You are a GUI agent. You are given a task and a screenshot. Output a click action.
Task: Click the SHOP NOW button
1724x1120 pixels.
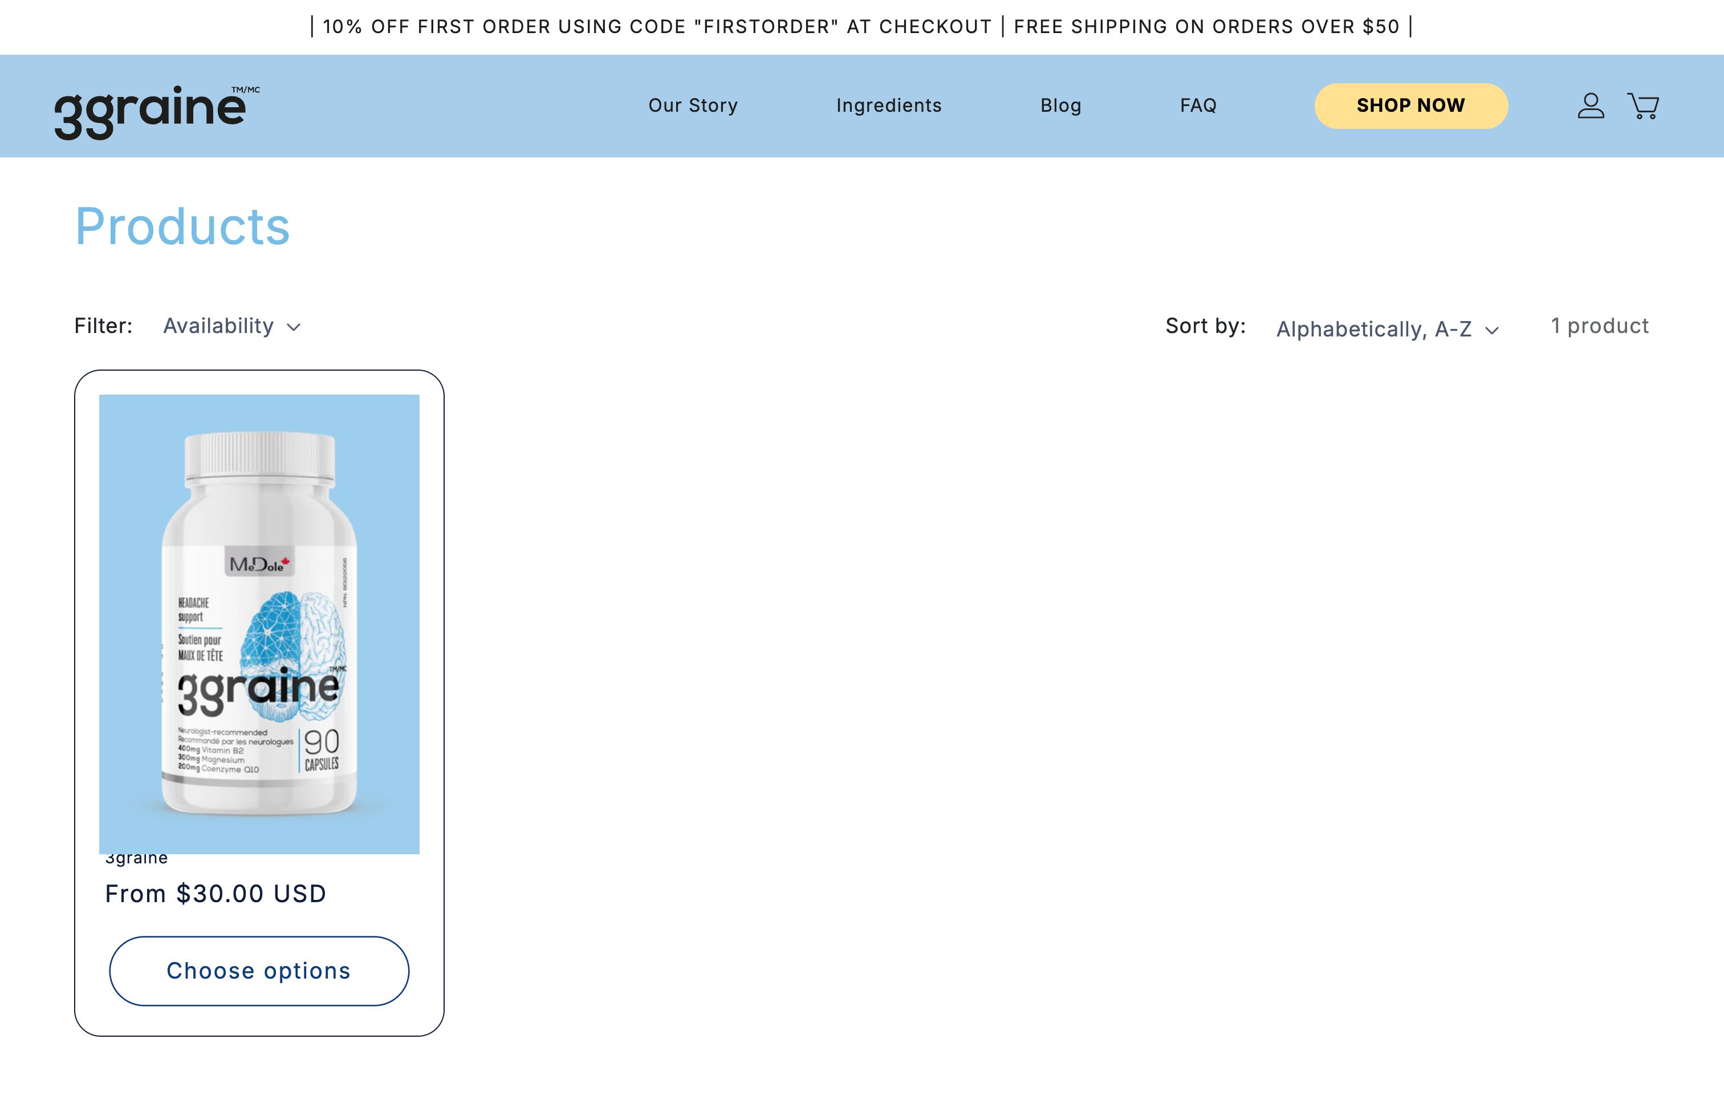[x=1411, y=105]
